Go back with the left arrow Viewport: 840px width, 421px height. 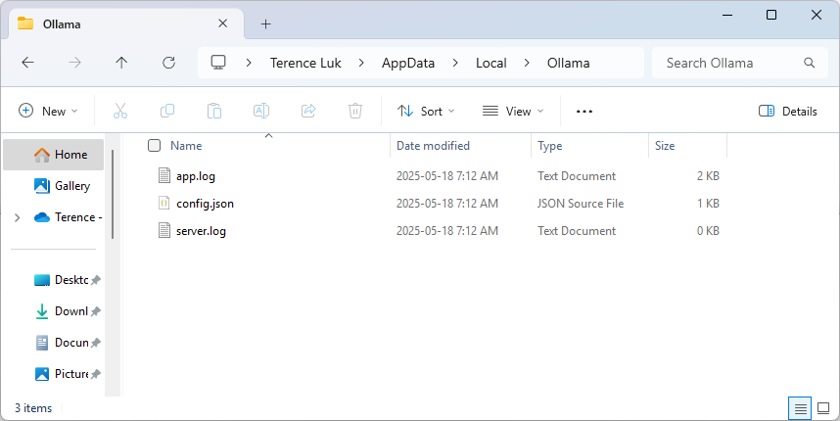(27, 63)
